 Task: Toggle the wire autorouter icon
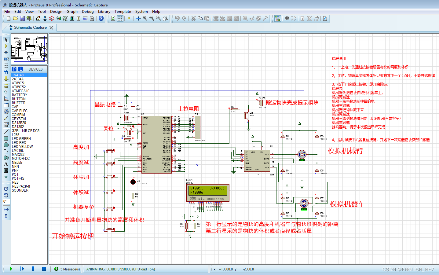click(x=277, y=19)
